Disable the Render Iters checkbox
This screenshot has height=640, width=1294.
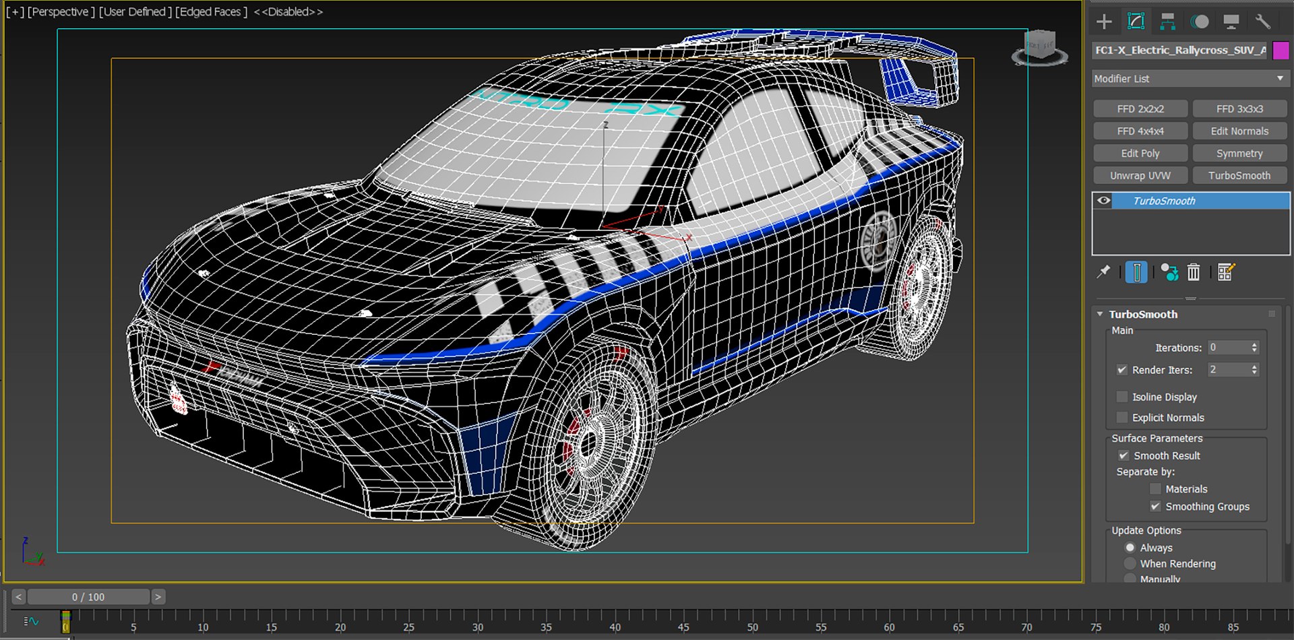point(1122,370)
